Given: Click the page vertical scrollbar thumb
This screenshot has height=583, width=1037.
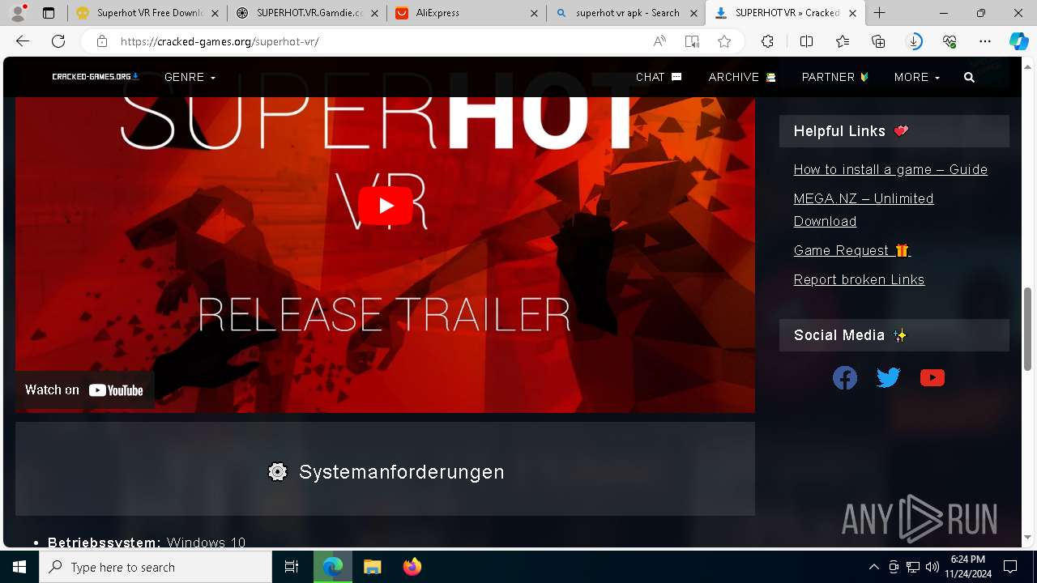Looking at the screenshot, I should point(1028,329).
